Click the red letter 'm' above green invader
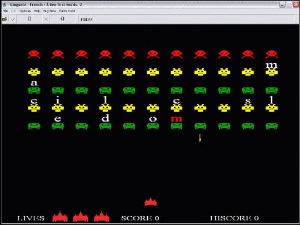Viewport: 300px width, 225px height. point(176,119)
